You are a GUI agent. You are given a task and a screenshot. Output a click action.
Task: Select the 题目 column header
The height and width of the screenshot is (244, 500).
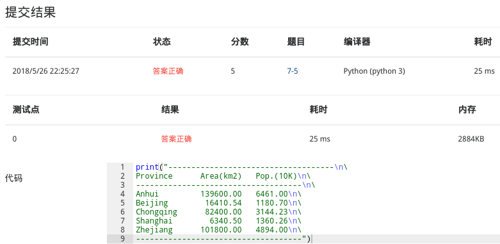pos(296,42)
